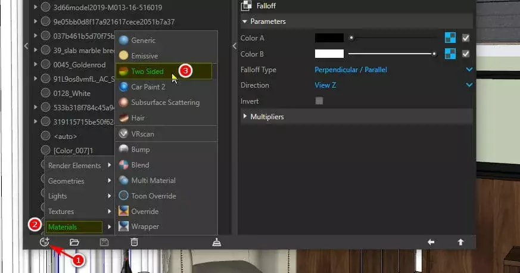This screenshot has height=273, width=520.
Task: Choose Subsurface Scattering material option
Action: click(x=165, y=103)
